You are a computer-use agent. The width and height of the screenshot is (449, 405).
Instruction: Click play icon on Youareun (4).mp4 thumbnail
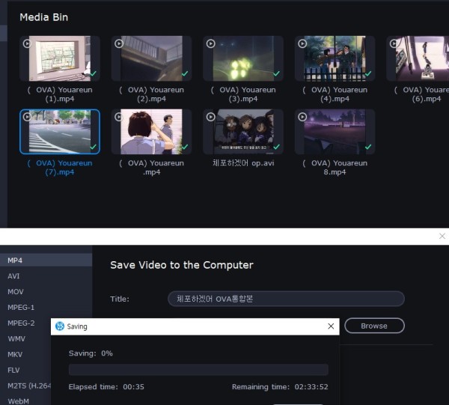[x=302, y=43]
